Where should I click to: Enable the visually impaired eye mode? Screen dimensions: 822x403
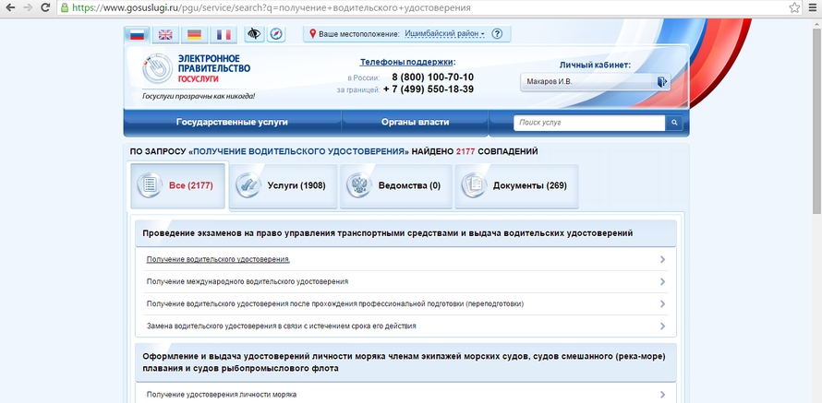coord(253,34)
